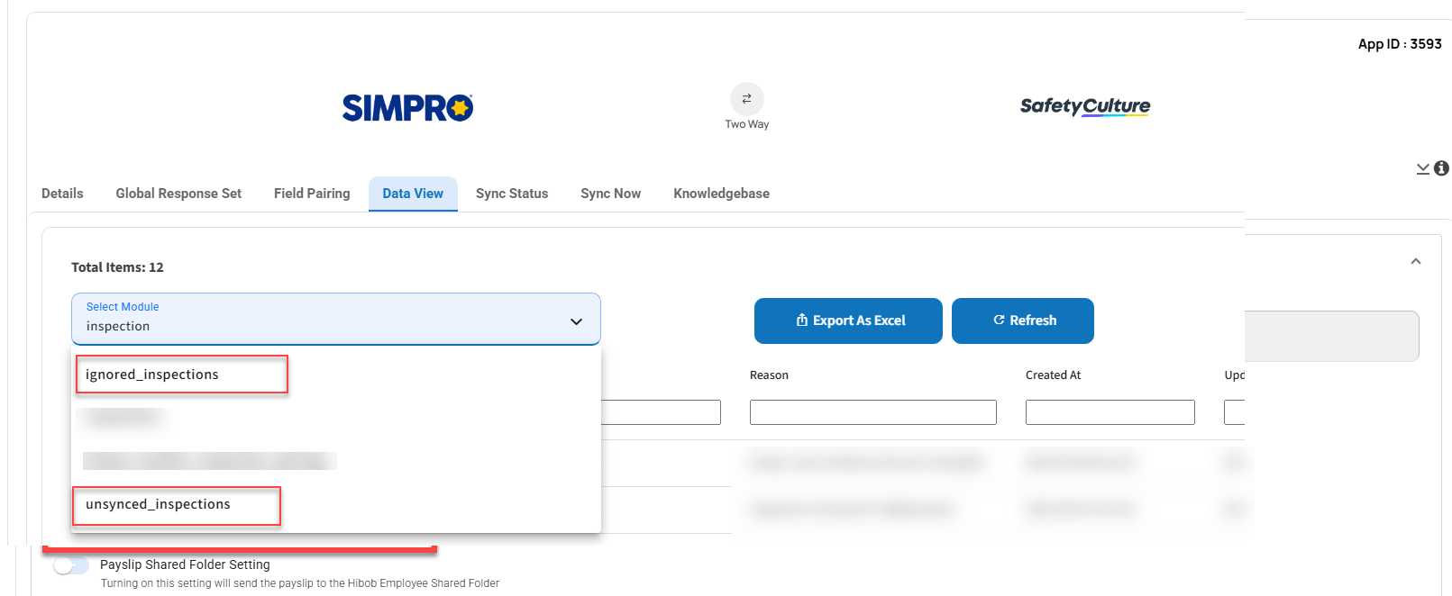The width and height of the screenshot is (1452, 596).
Task: Click the "Total Items: 12" text
Action: tap(117, 267)
